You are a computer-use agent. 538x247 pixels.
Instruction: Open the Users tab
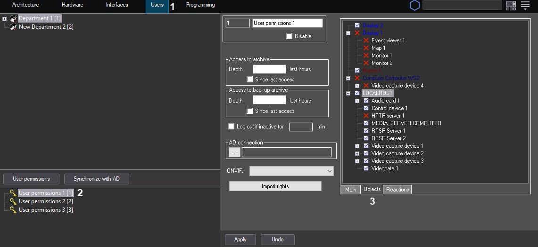[x=157, y=5]
